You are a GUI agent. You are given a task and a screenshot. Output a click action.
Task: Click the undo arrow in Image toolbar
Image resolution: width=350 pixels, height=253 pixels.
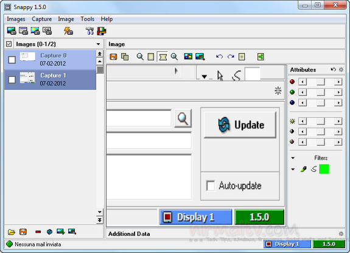pyautogui.click(x=219, y=57)
